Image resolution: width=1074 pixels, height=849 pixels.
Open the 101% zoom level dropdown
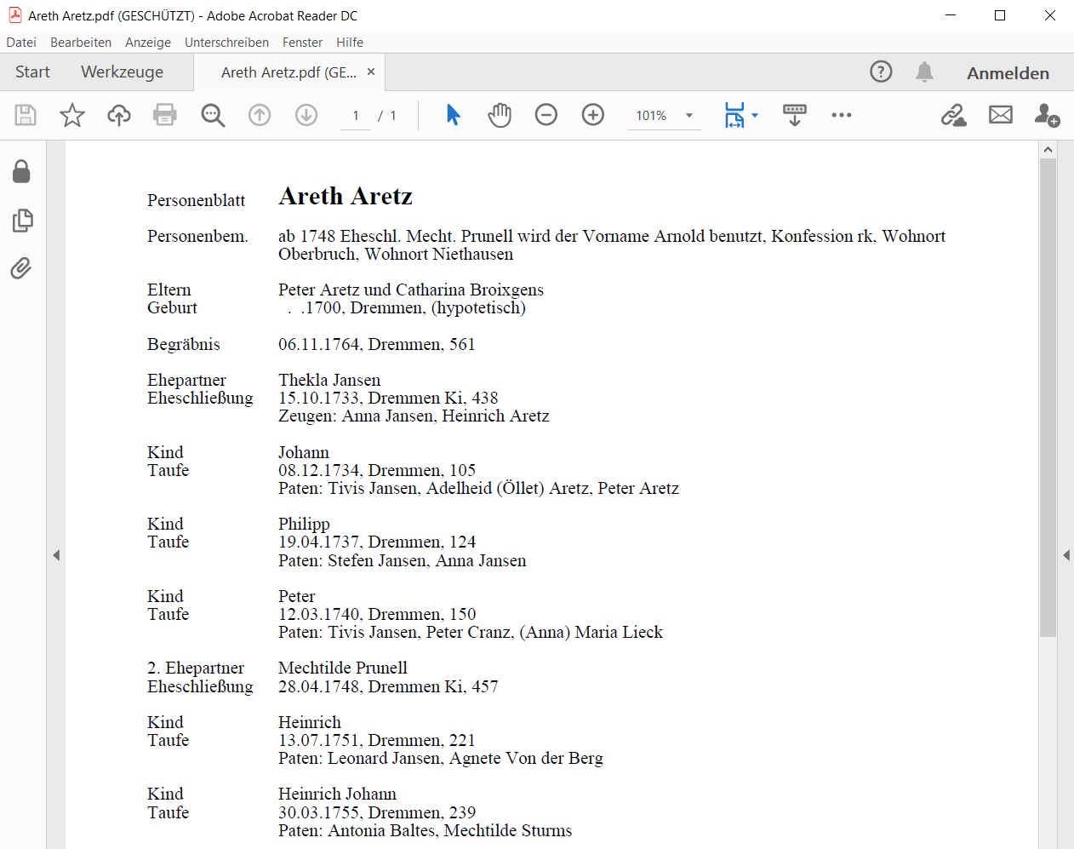tap(689, 116)
